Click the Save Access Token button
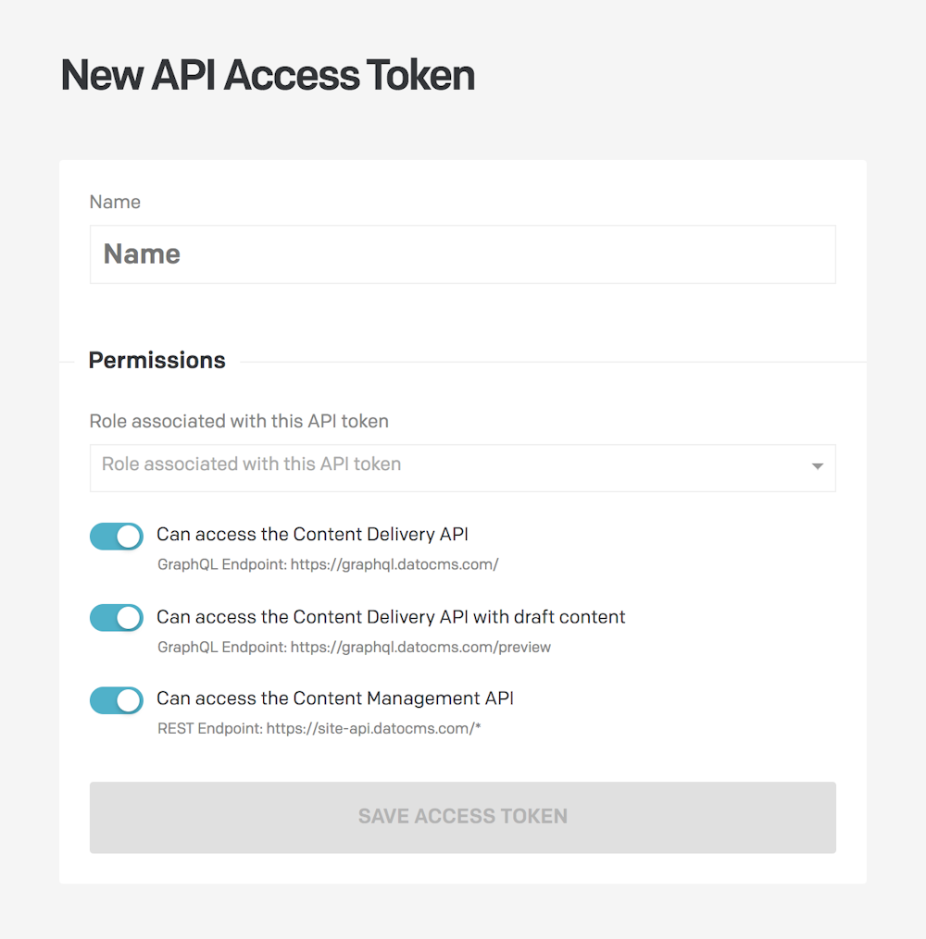 click(462, 817)
